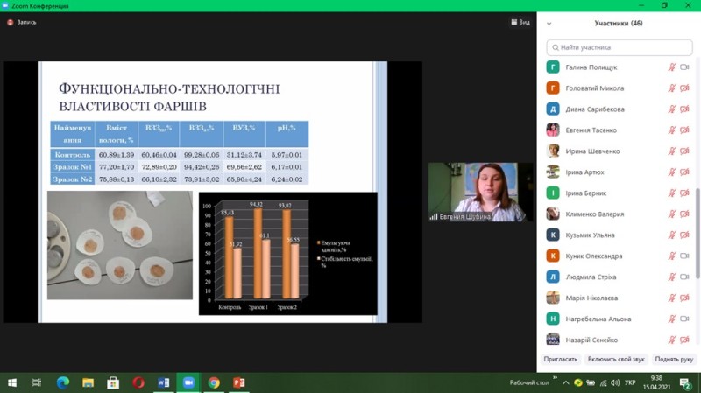Open Microsoft Word from the taskbar

[x=163, y=382]
